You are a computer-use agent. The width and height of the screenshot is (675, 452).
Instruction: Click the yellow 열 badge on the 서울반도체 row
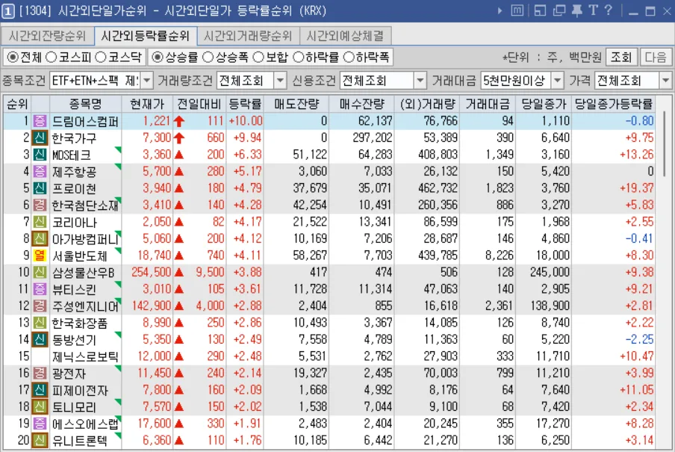pyautogui.click(x=40, y=256)
